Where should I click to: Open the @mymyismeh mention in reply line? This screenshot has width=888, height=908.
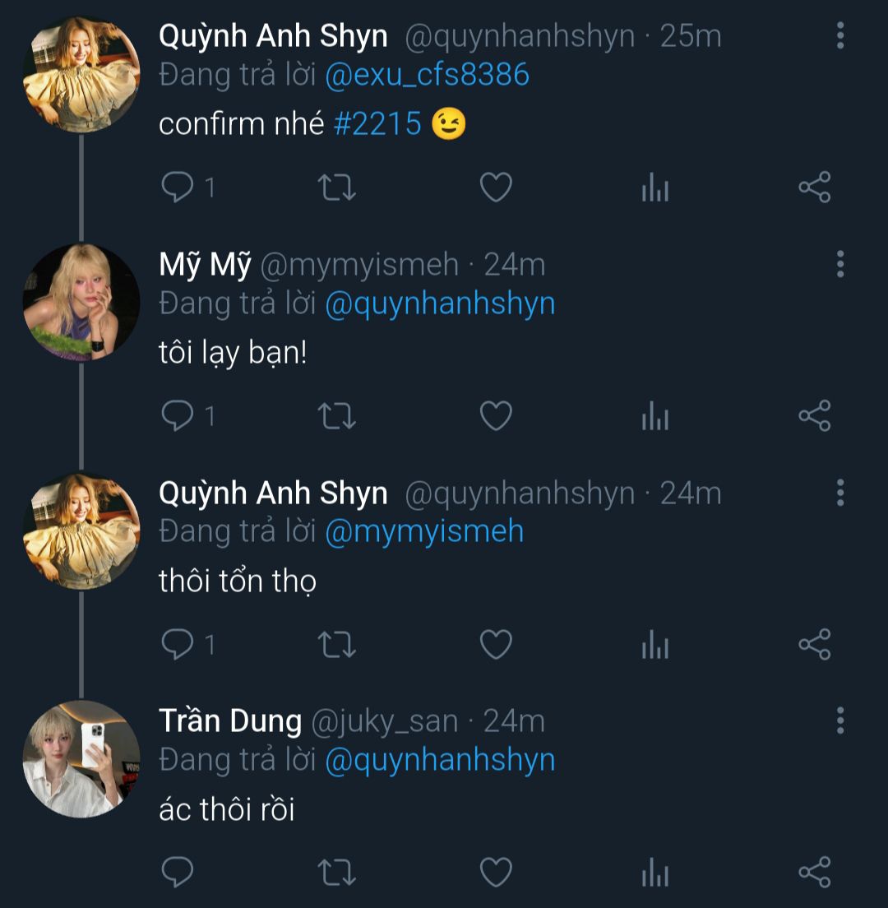point(424,531)
